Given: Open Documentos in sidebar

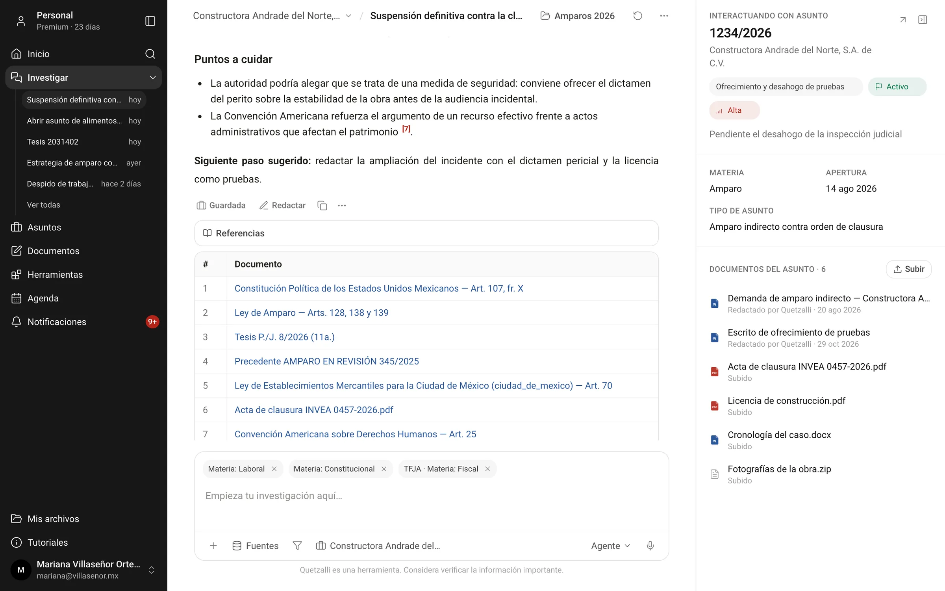Looking at the screenshot, I should pyautogui.click(x=83, y=251).
